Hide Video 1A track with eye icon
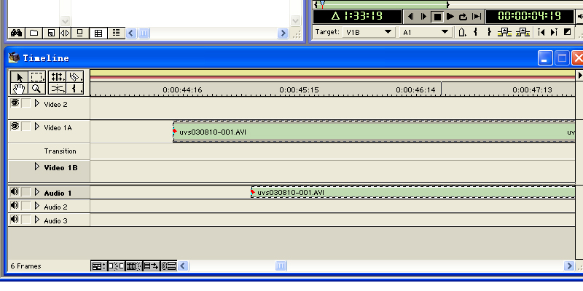 pos(15,127)
